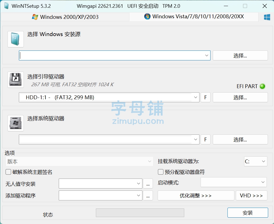Screen dimensions: 274x224
Task: Click 选择... button for Windows installation source
Action: [240, 55]
